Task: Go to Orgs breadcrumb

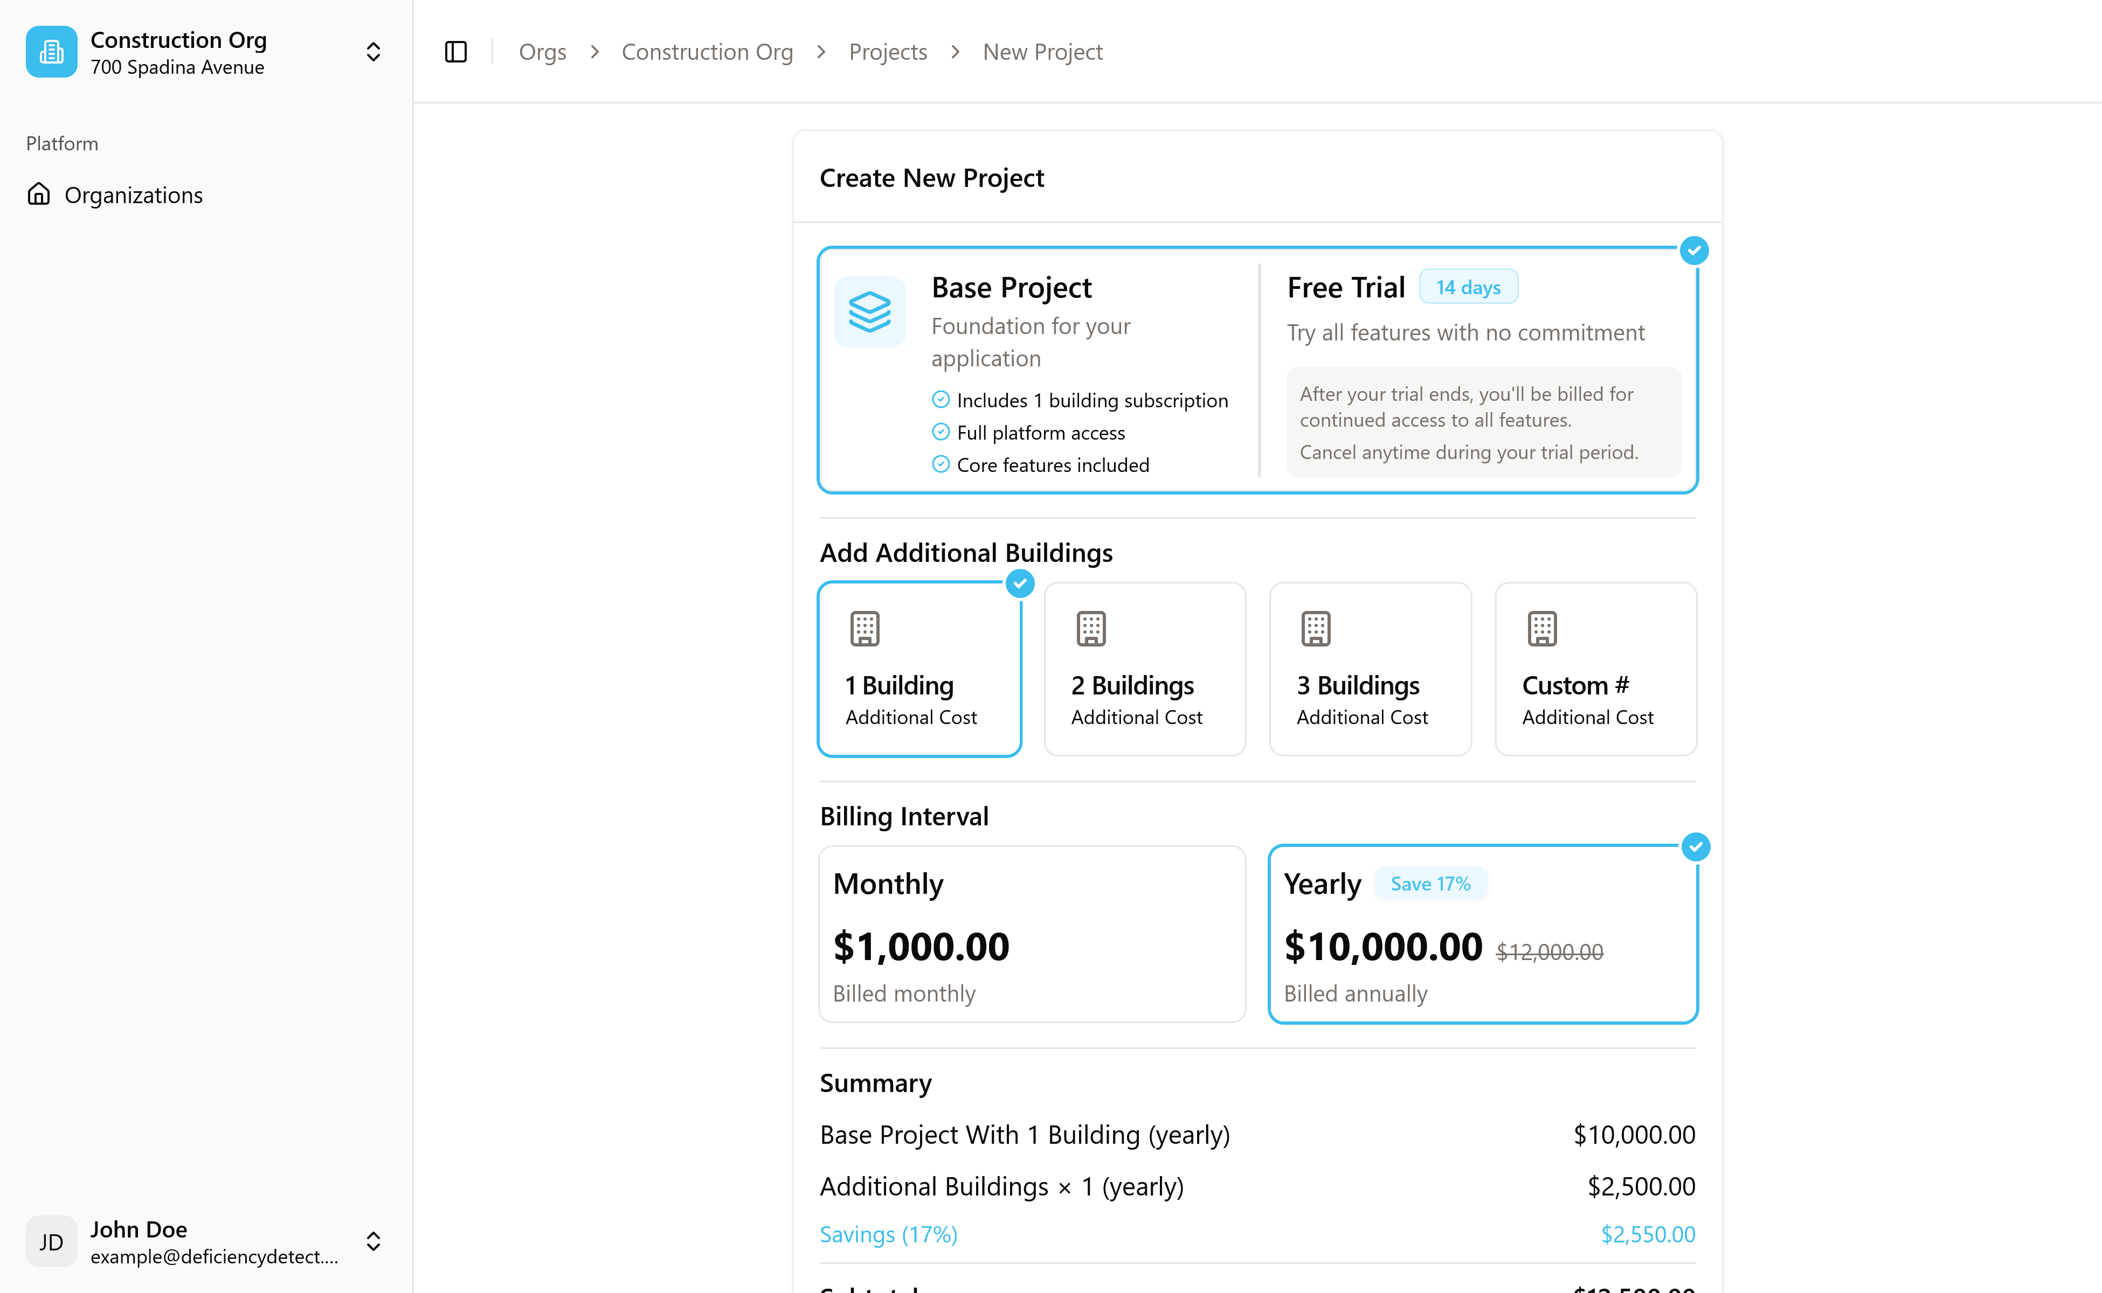Action: [x=542, y=52]
